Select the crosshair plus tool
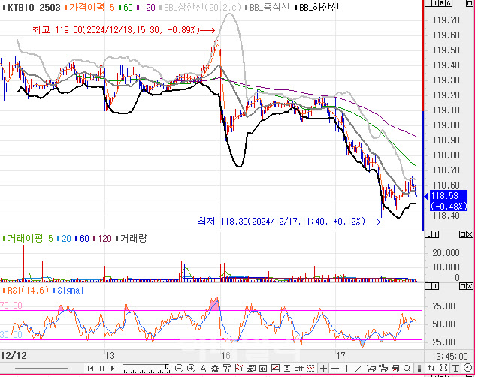This screenshot has height=377, width=478. 323,368
